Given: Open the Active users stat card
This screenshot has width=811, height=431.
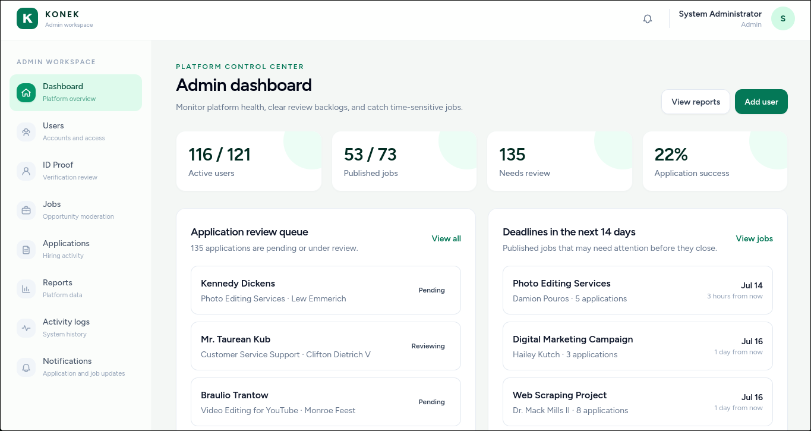Looking at the screenshot, I should tap(249, 162).
